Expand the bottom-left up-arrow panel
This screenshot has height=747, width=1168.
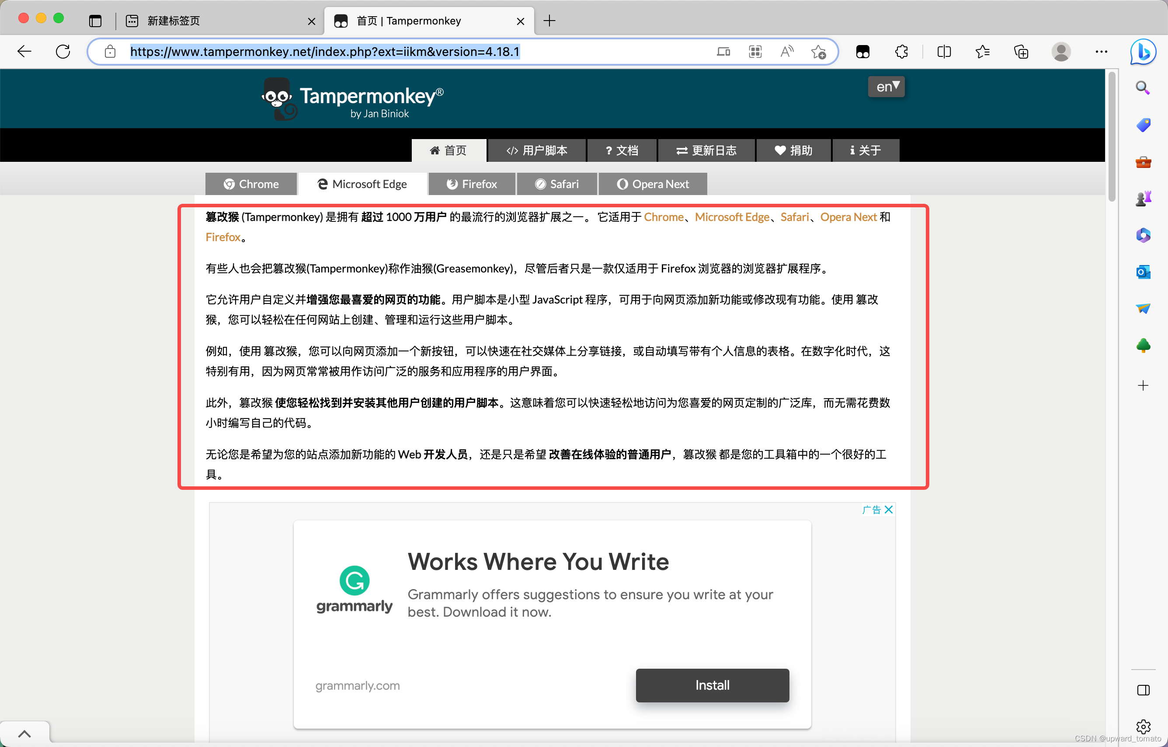coord(24,733)
